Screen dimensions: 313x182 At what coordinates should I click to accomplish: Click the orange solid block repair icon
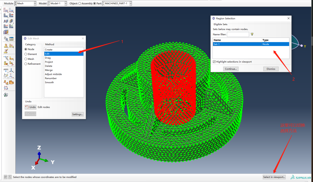[11, 82]
